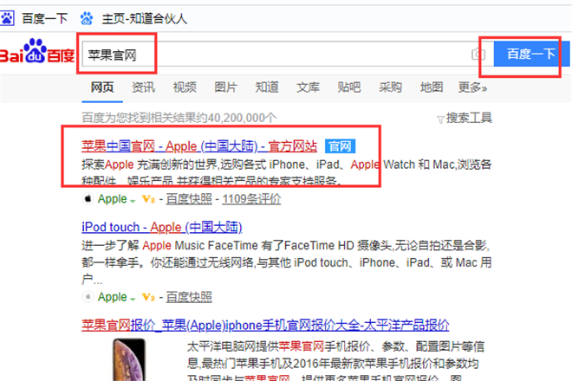This screenshot has width=572, height=381.
Task: Open the 苹果官网报价 太平洋产品报价 link
Action: pyautogui.click(x=265, y=325)
